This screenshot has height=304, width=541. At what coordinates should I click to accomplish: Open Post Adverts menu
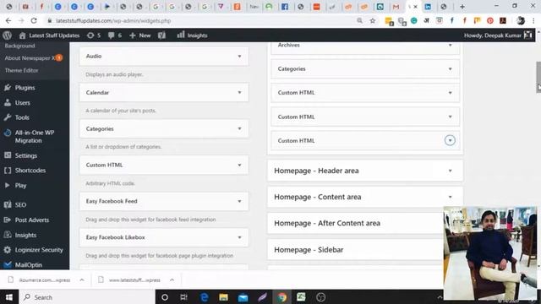32,220
